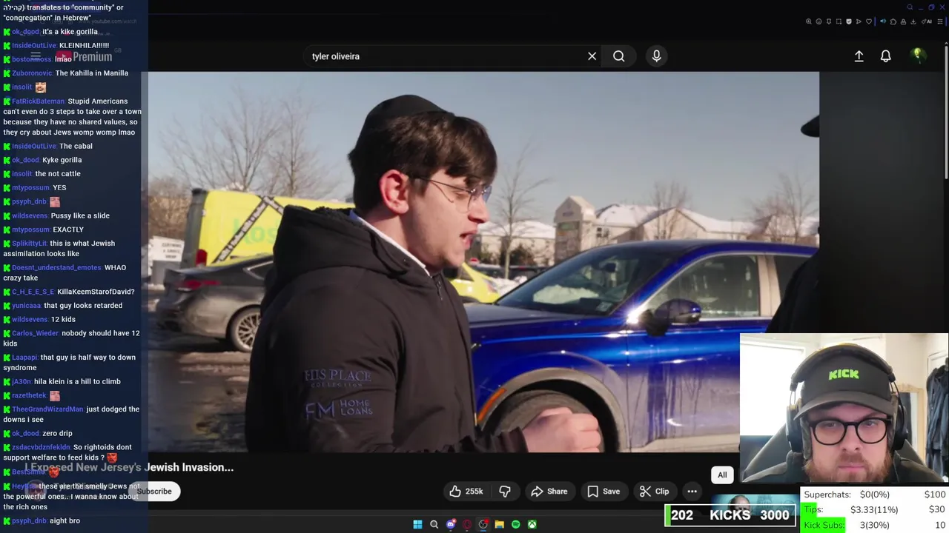This screenshot has width=949, height=533.
Task: Activate voice search microphone icon
Action: [x=656, y=56]
